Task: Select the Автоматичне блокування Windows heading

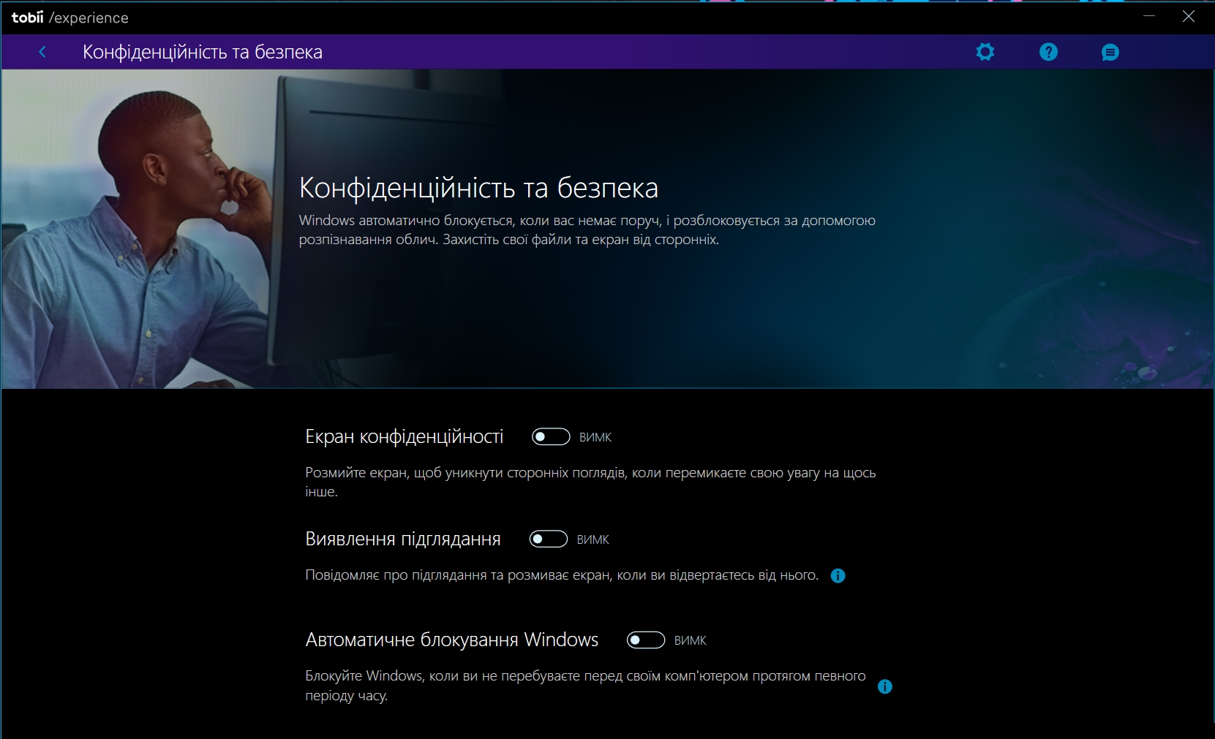Action: click(x=451, y=640)
